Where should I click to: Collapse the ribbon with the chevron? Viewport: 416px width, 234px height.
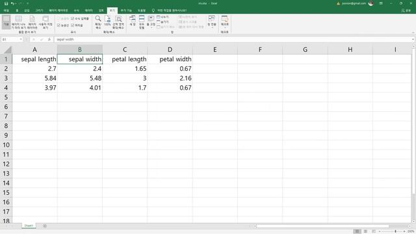[413, 32]
